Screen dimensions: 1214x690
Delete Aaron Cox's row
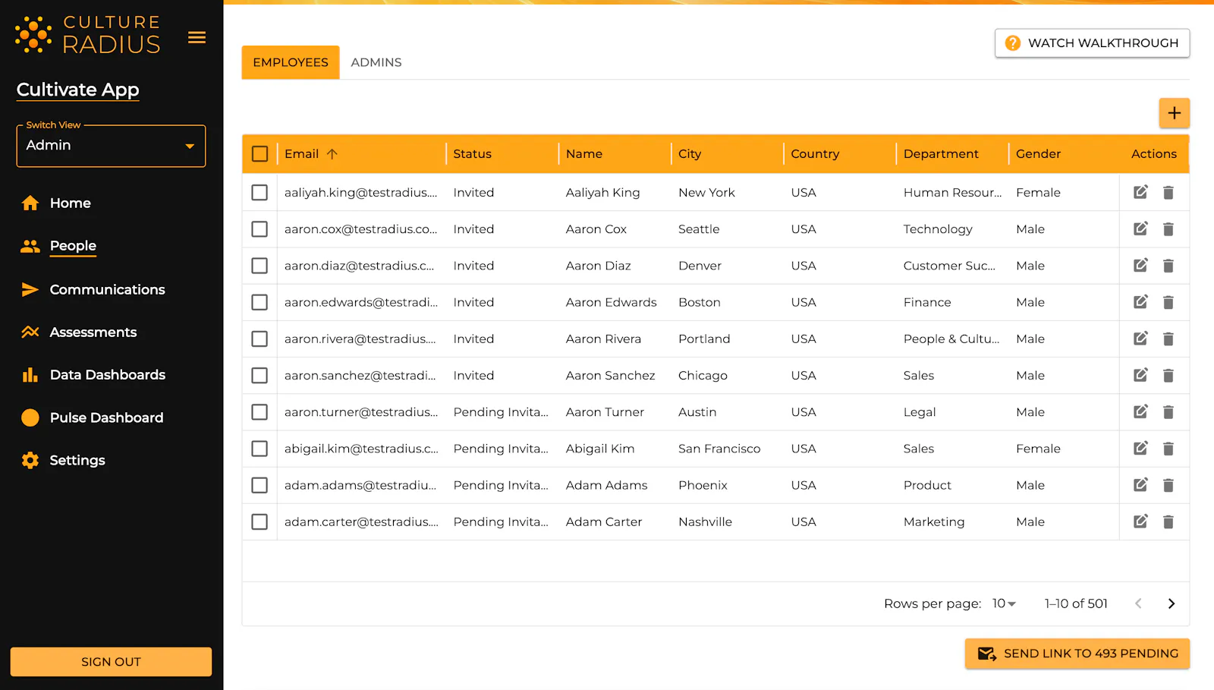tap(1168, 229)
